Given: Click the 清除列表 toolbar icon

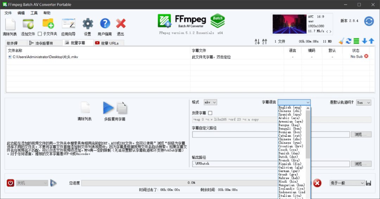Looking at the screenshot, I should point(10,24).
